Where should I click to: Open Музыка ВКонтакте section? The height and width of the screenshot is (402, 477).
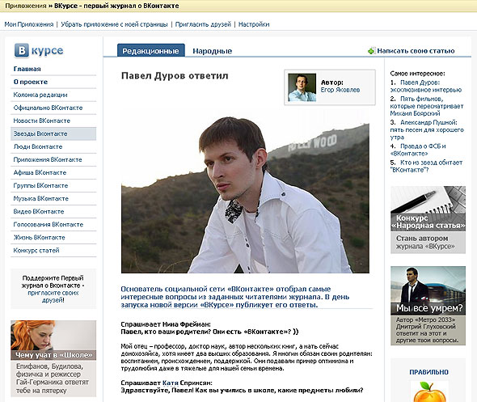point(40,198)
